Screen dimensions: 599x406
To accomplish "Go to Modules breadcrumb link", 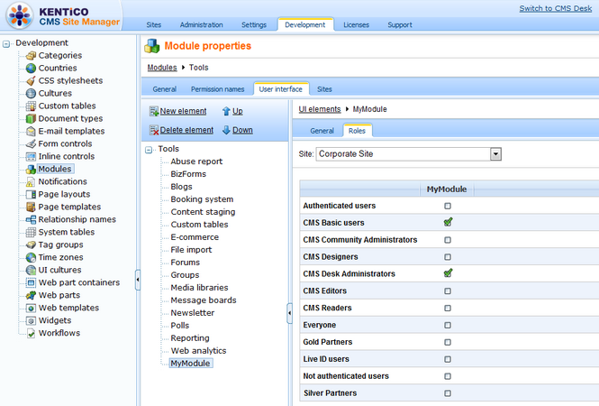I will [x=162, y=68].
